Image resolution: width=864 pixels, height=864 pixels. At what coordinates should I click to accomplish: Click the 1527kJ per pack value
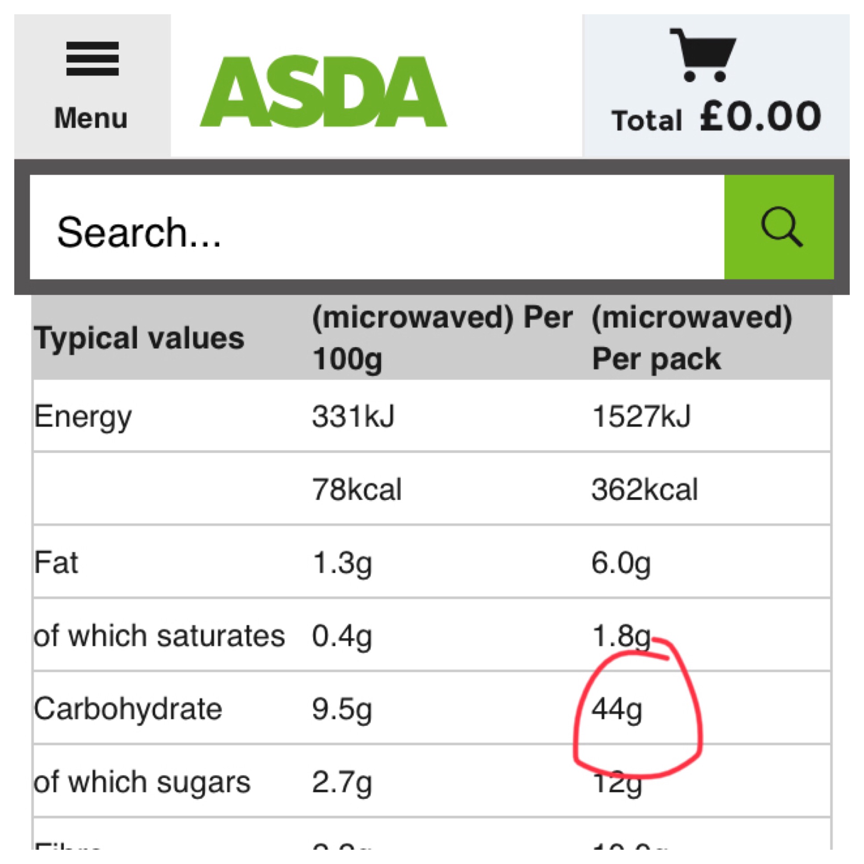[x=641, y=416]
